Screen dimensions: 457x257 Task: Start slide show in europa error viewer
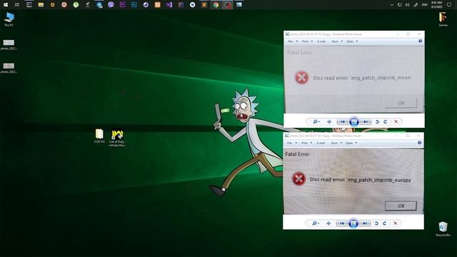tap(353, 223)
